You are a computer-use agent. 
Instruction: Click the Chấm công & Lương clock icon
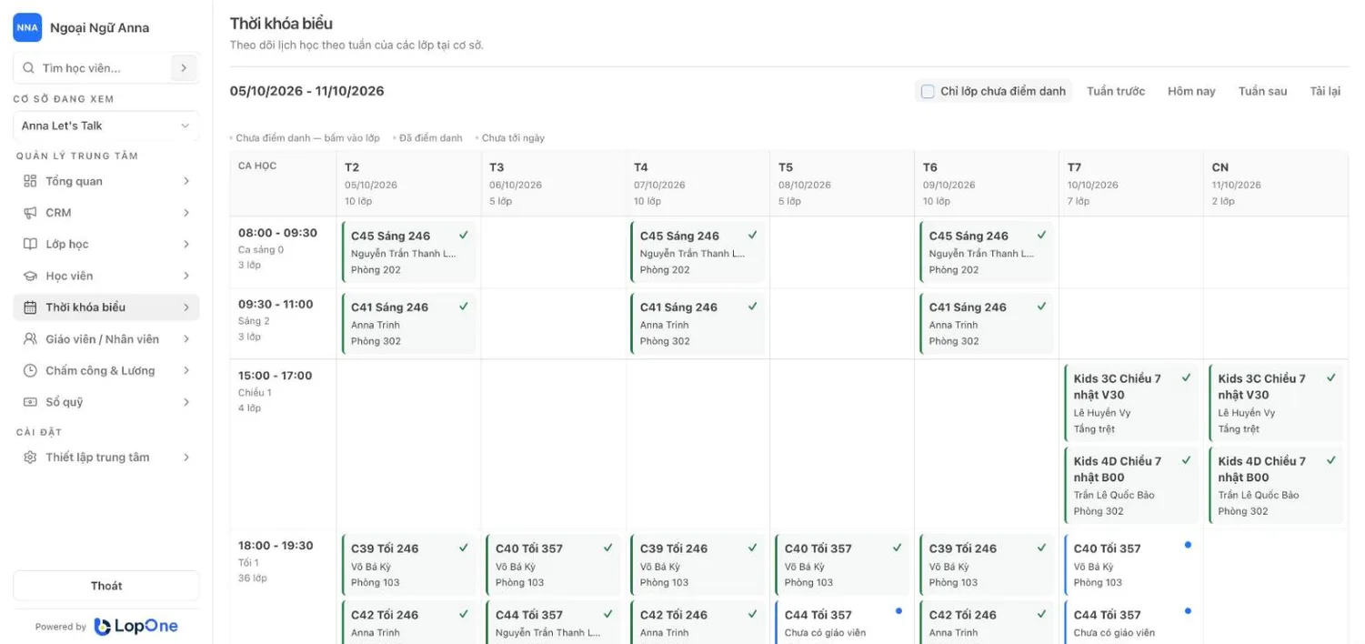point(30,370)
